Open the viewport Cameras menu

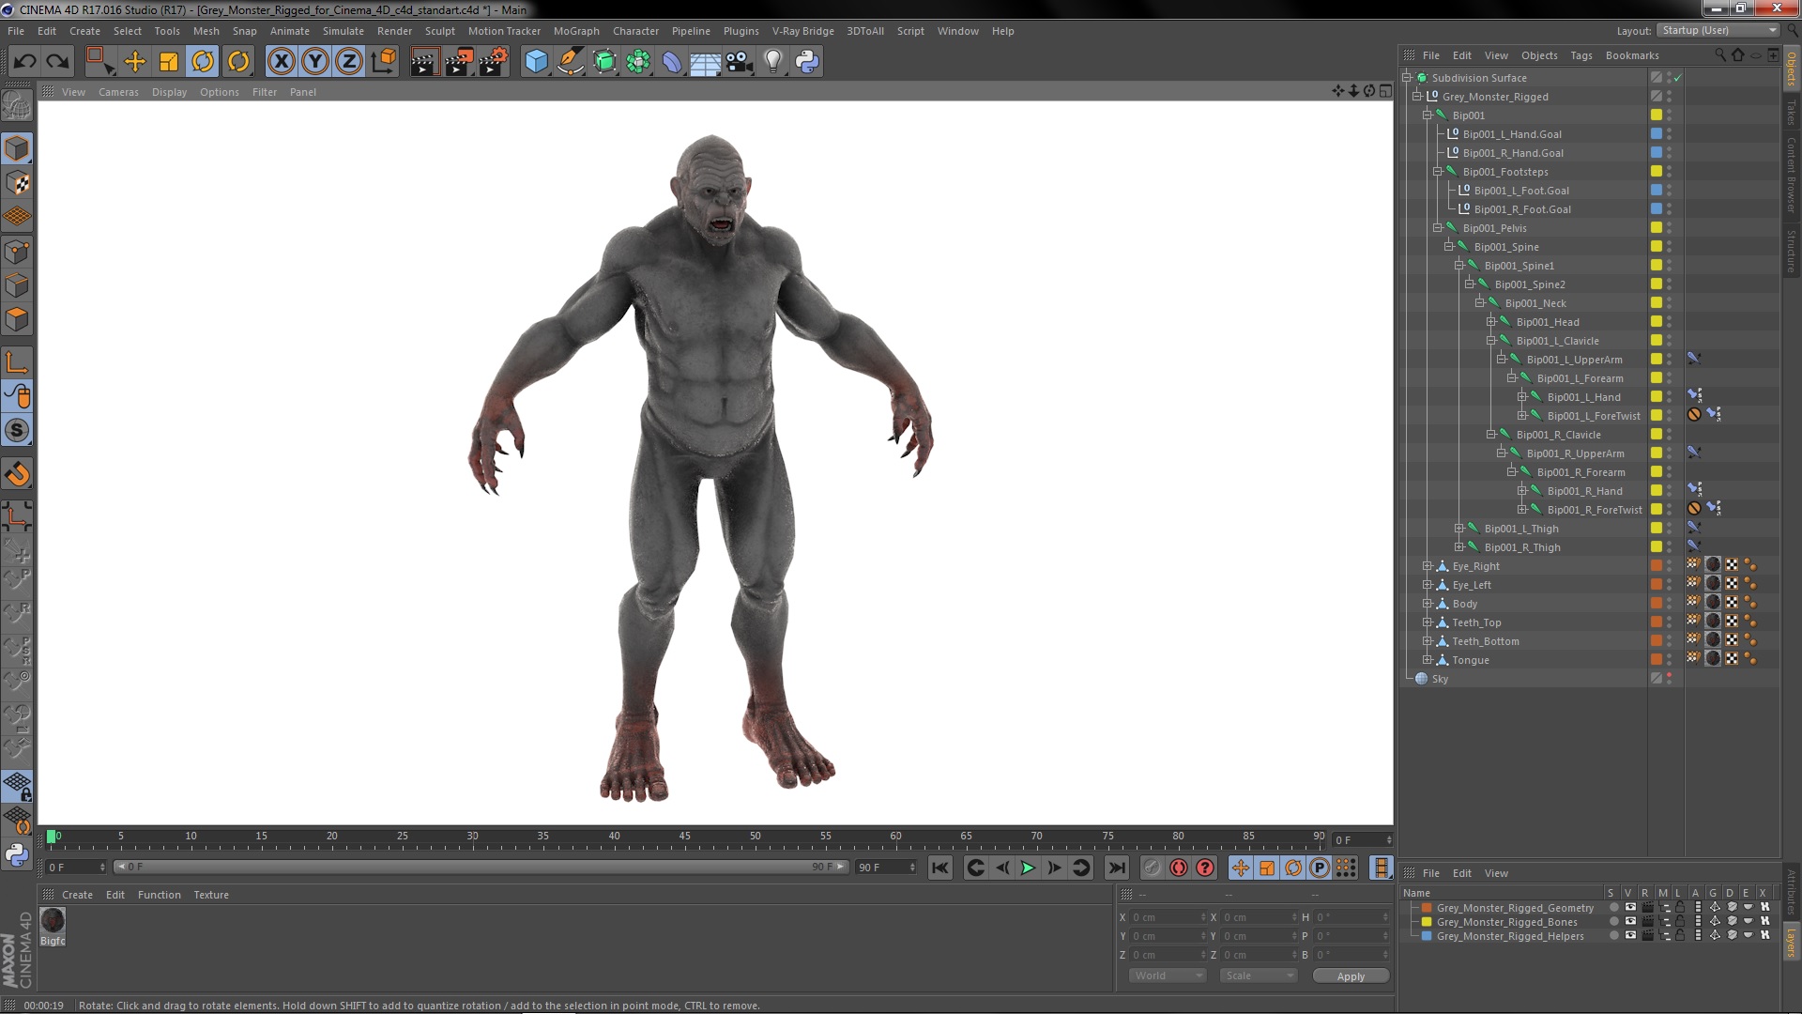click(118, 92)
